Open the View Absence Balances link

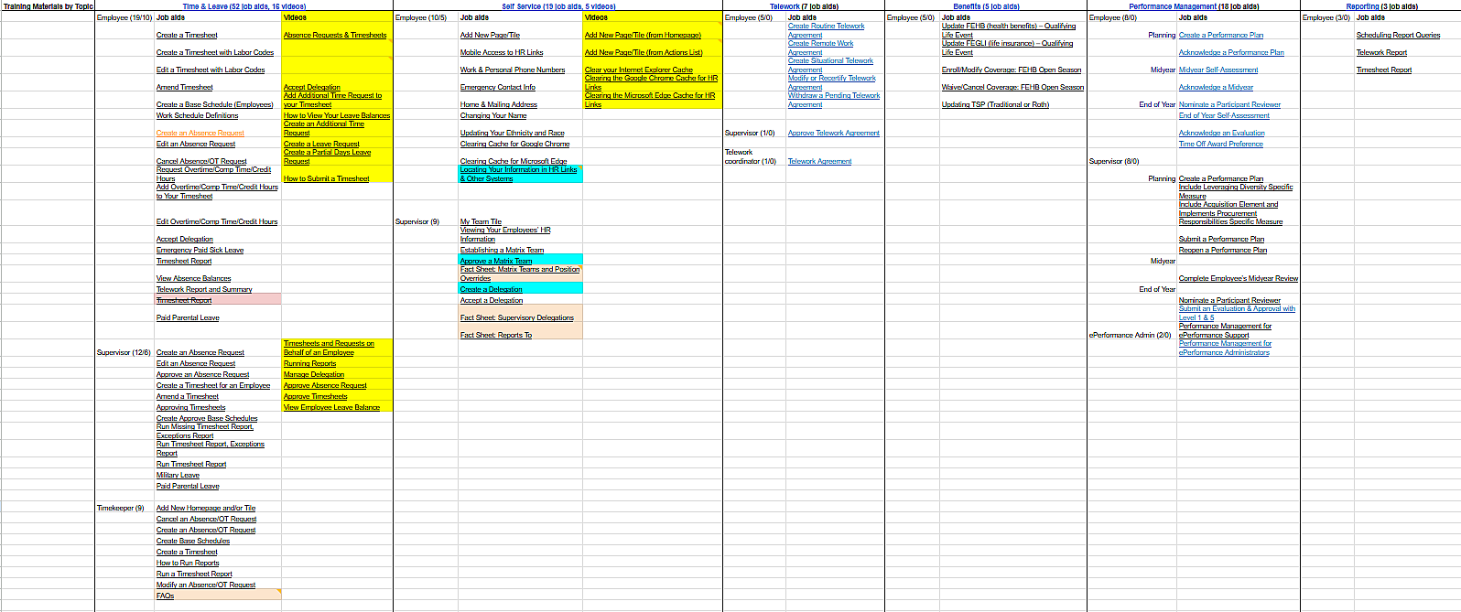coord(193,279)
